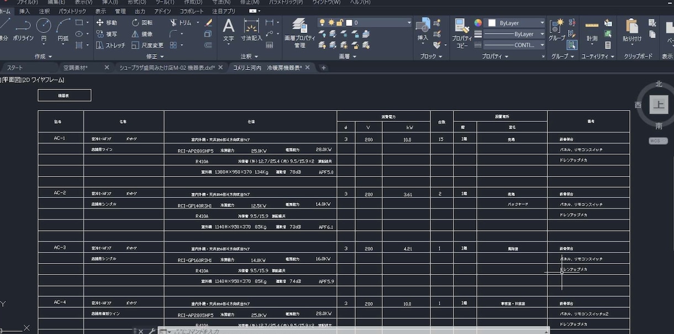Click the object color wheel icon
The height and width of the screenshot is (334, 674).
[x=478, y=23]
